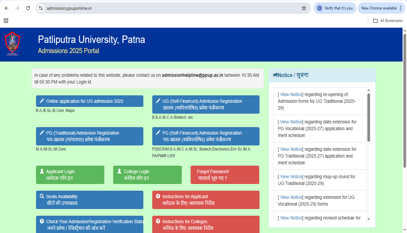Click user icon on Applicant Login
Image resolution: width=407 pixels, height=233 pixels.
[x=42, y=171]
